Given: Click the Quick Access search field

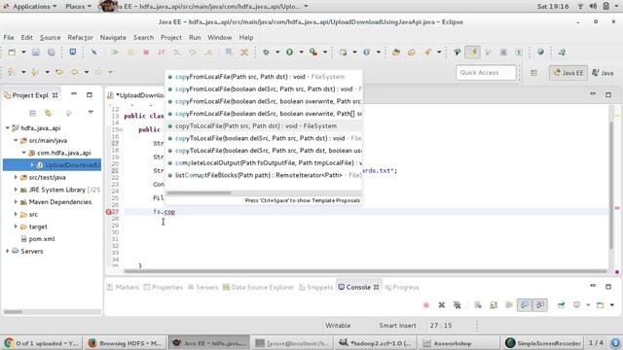Looking at the screenshot, I should 486,73.
